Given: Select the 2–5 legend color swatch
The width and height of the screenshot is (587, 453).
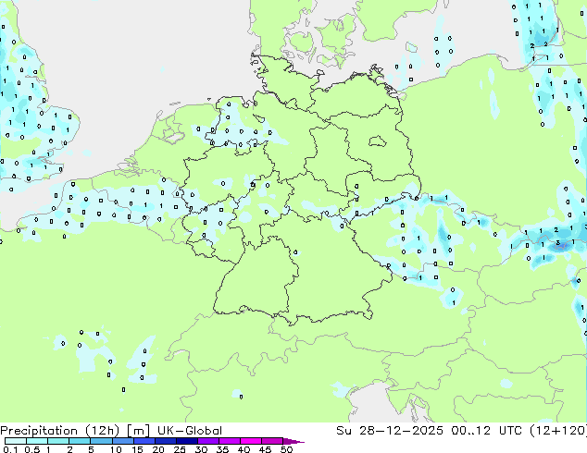Looking at the screenshot, I should (80, 441).
